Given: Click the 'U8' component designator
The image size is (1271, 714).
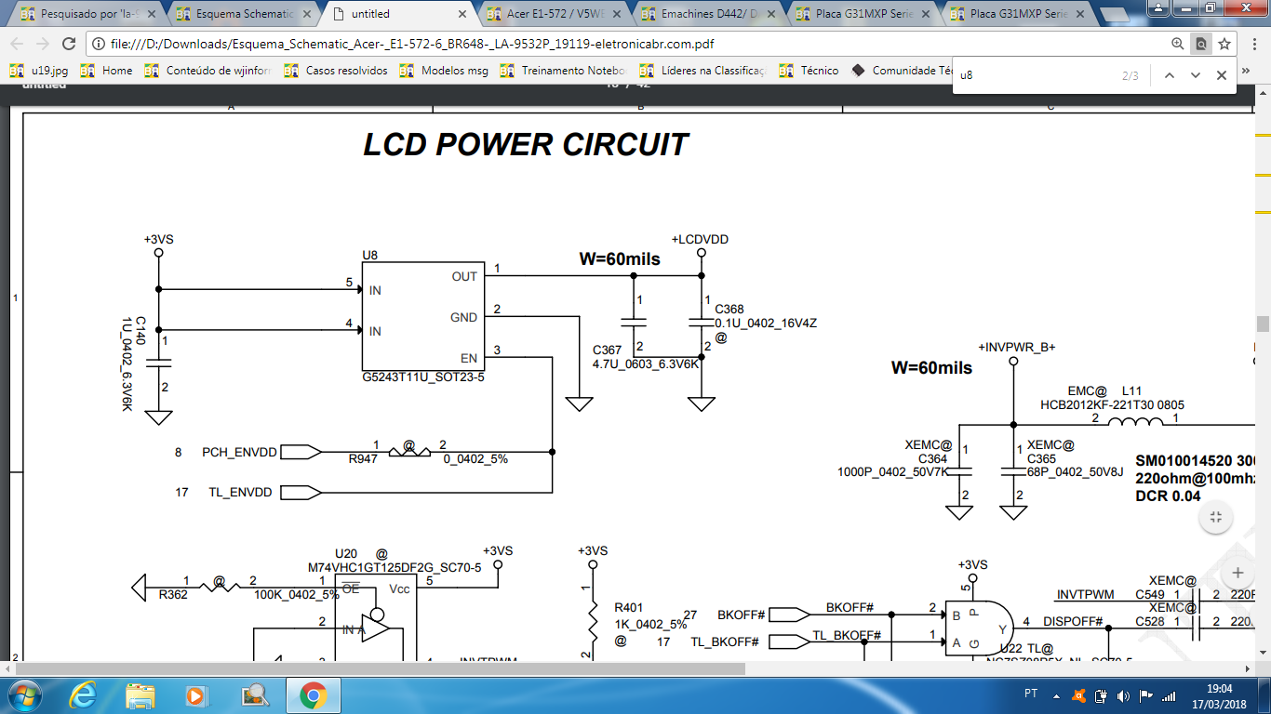Looking at the screenshot, I should [369, 255].
